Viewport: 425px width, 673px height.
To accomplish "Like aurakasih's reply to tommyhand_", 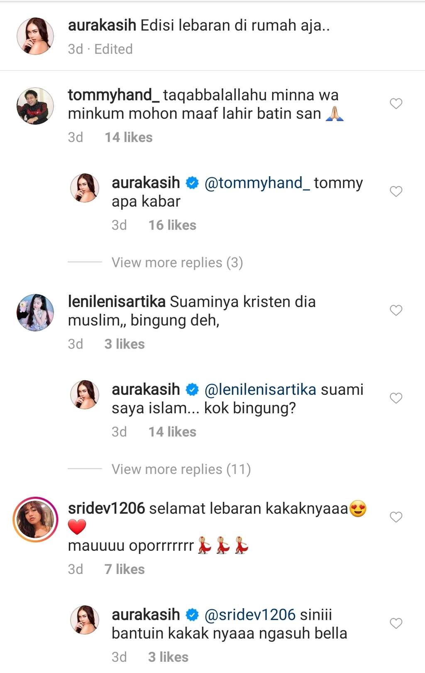I will pyautogui.click(x=396, y=191).
